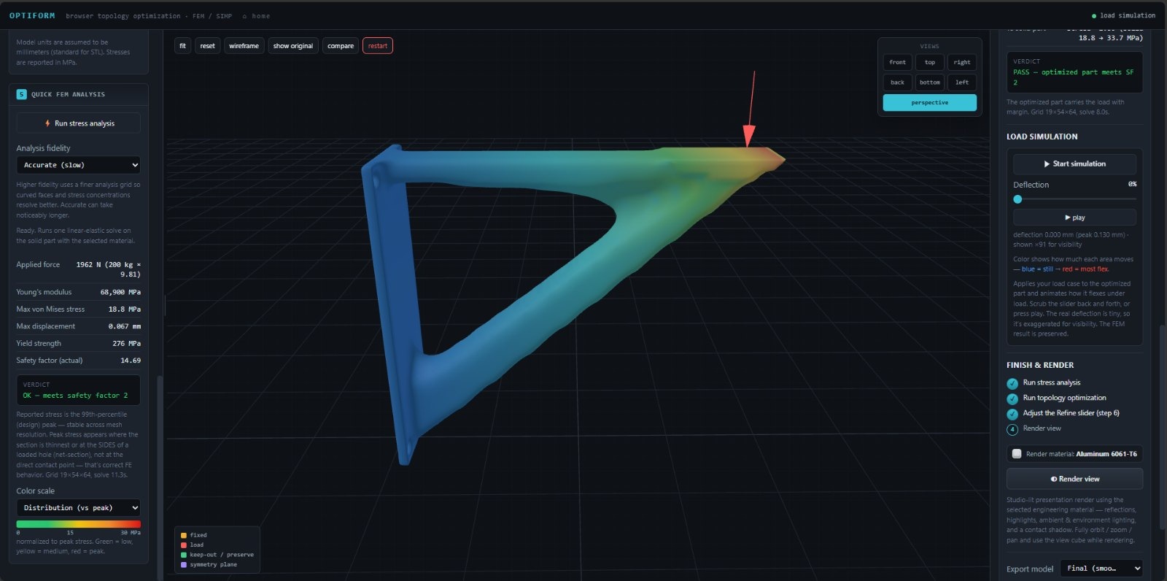This screenshot has width=1167, height=581.
Task: Toggle wireframe display
Action: (244, 46)
